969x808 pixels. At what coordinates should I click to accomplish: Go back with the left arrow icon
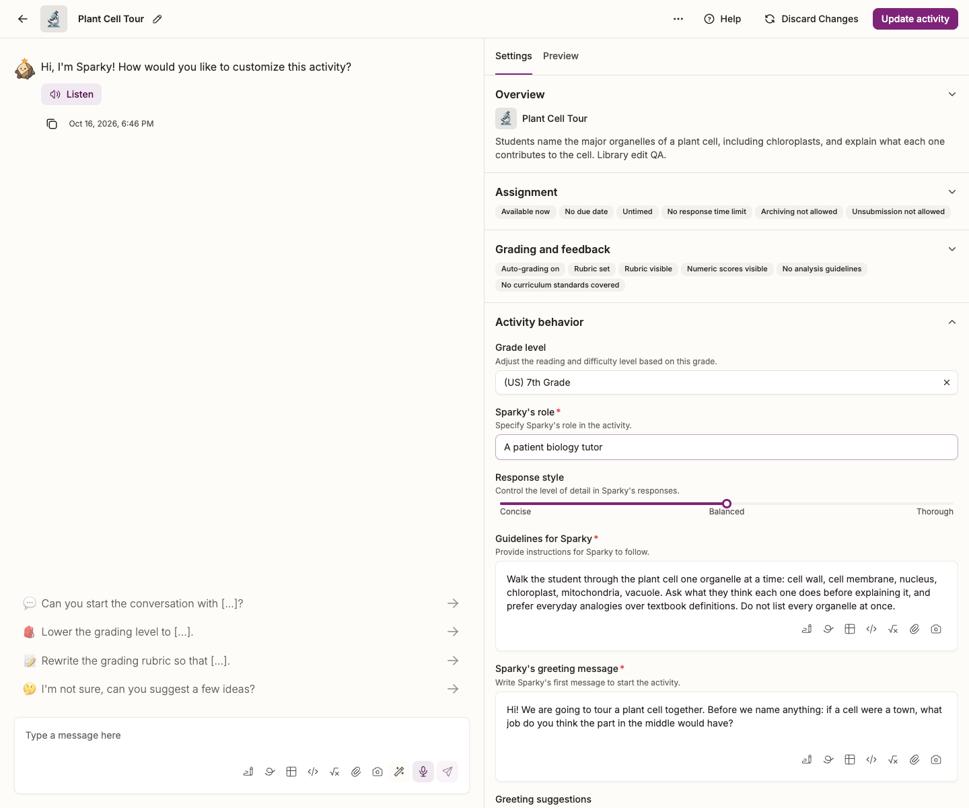pyautogui.click(x=23, y=19)
